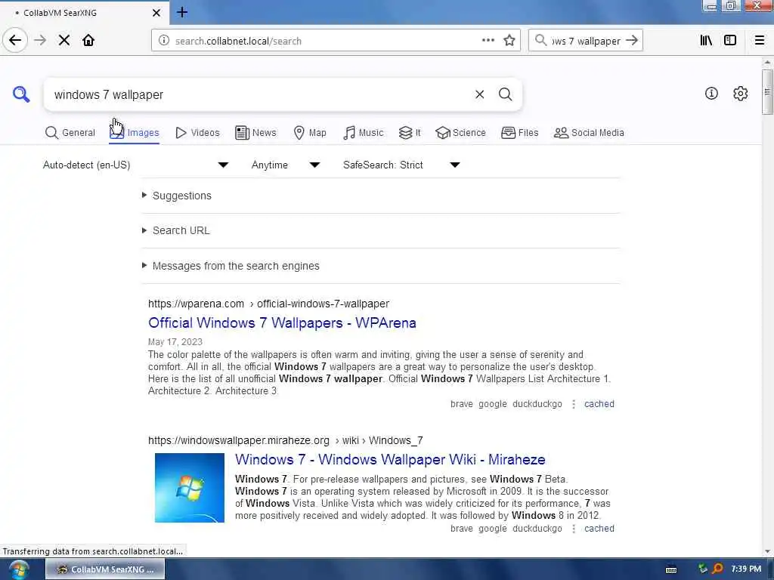
Task: Close the CollabVM SearXNG tab
Action: click(156, 13)
